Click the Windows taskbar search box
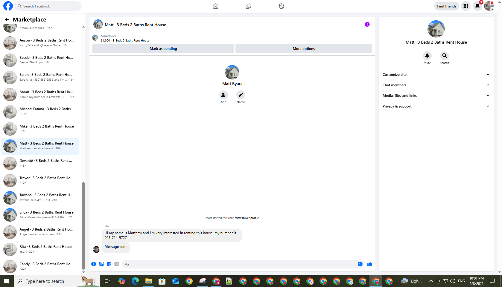 point(57,281)
